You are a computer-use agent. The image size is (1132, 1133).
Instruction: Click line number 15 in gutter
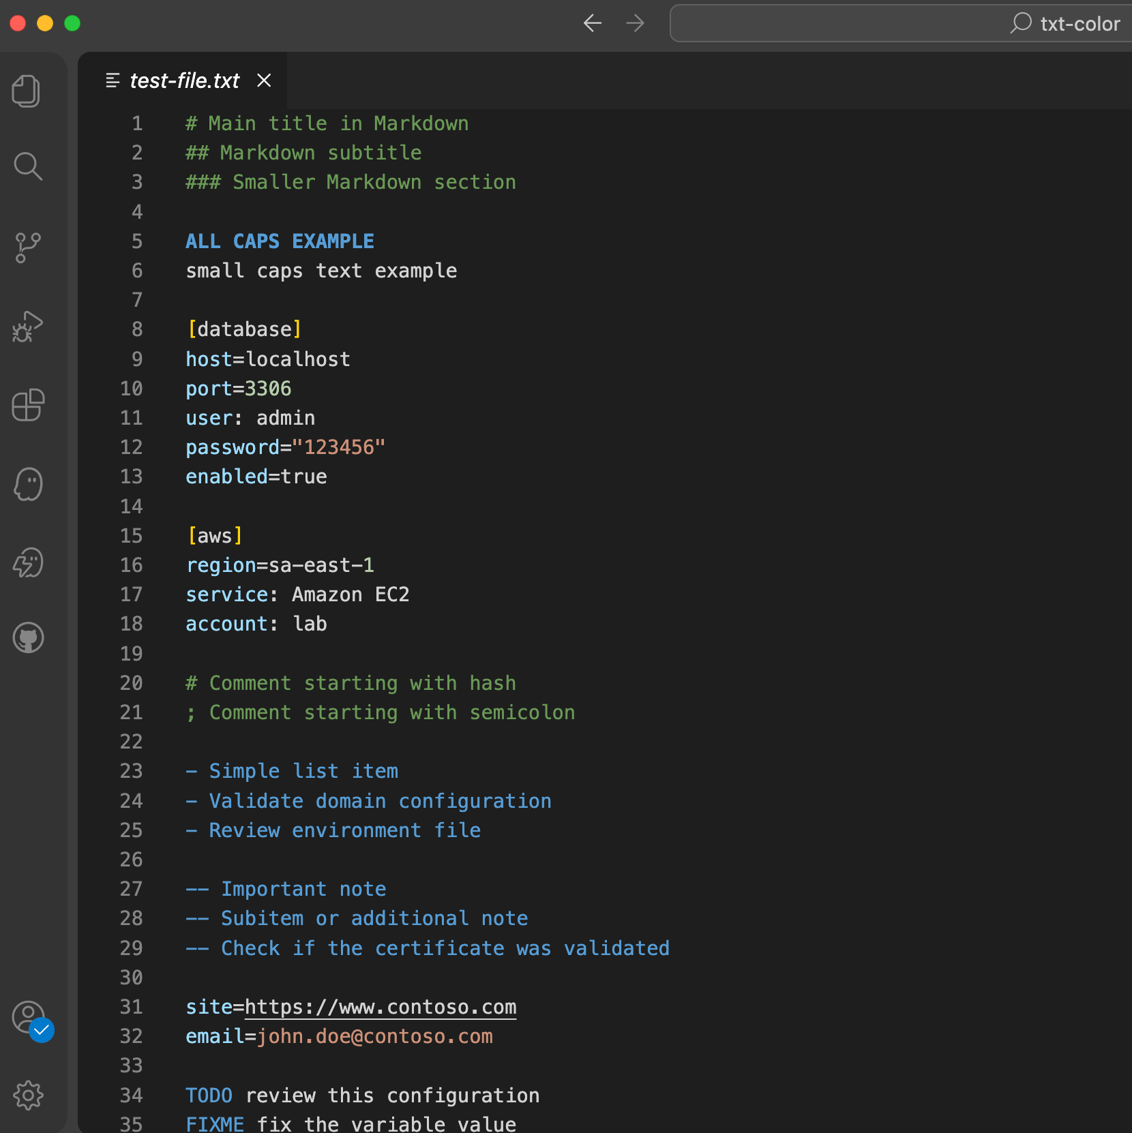coord(131,536)
